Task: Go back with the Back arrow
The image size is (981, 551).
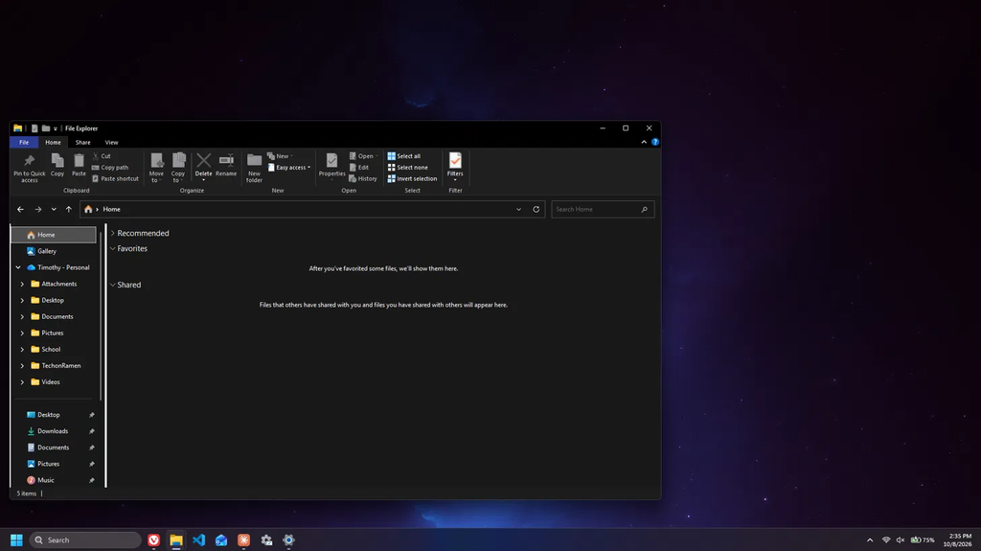Action: 21,209
